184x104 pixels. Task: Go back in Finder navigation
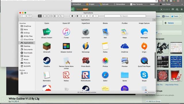tap(21, 16)
